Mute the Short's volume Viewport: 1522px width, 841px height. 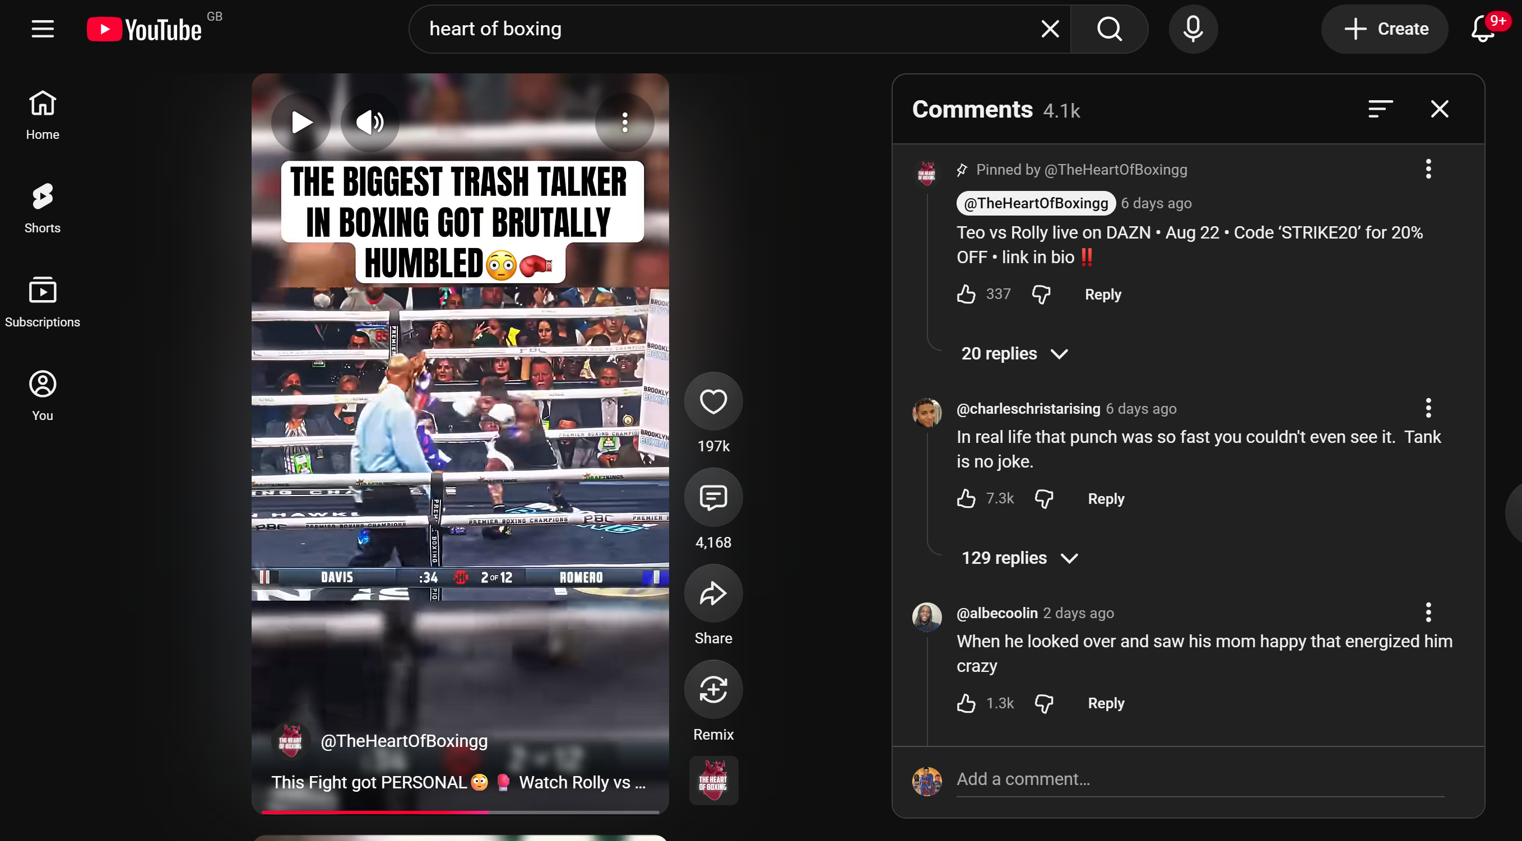pos(370,123)
